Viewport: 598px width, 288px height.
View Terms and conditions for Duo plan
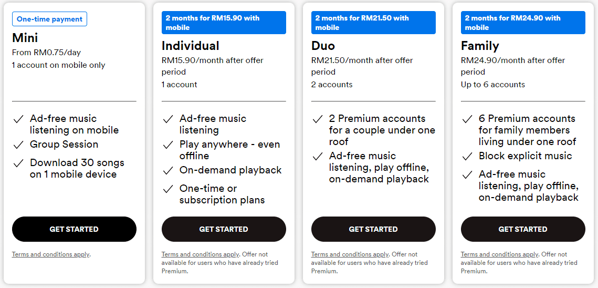click(350, 254)
